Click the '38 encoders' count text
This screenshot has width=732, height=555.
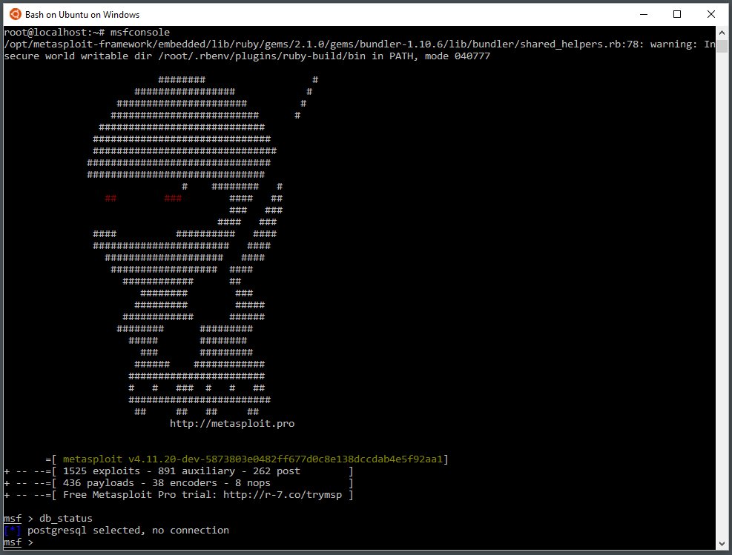pyautogui.click(x=185, y=483)
